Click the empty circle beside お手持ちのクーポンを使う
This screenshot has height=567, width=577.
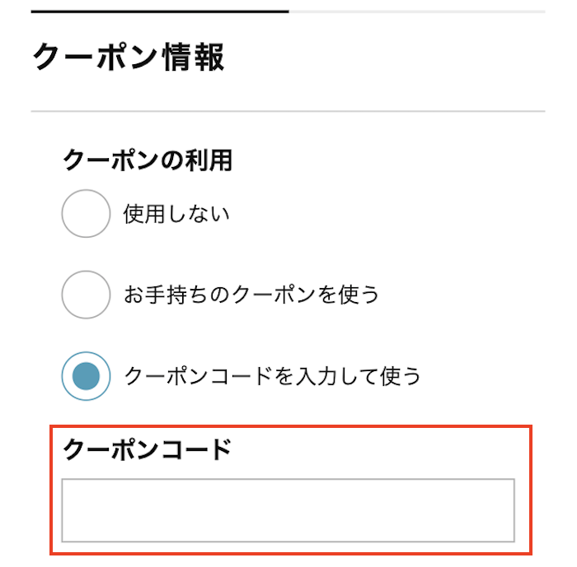pos(86,295)
